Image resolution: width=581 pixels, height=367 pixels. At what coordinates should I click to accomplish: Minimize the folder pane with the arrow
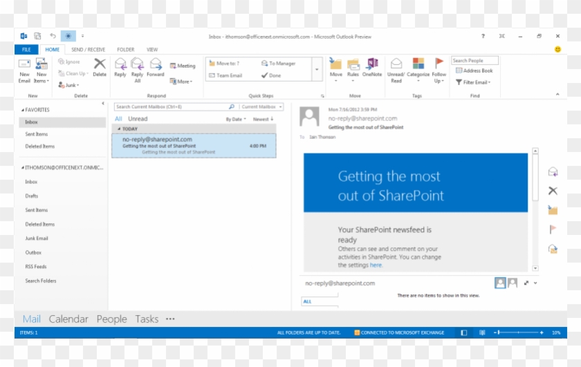pyautogui.click(x=103, y=103)
